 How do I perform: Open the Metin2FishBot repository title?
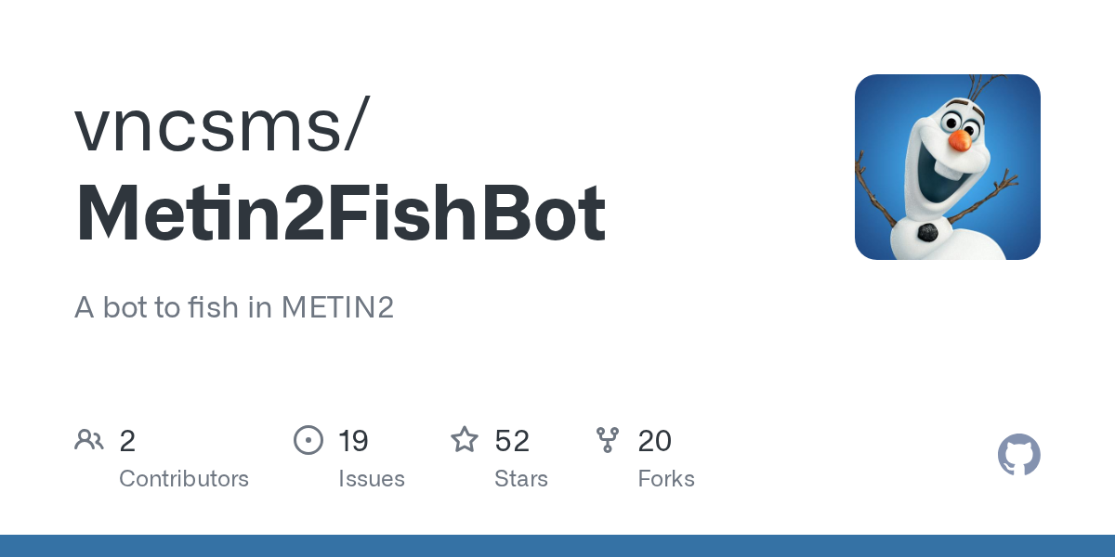tap(340, 213)
